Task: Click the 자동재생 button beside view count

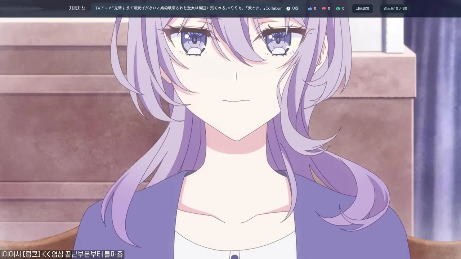Action: [362, 9]
